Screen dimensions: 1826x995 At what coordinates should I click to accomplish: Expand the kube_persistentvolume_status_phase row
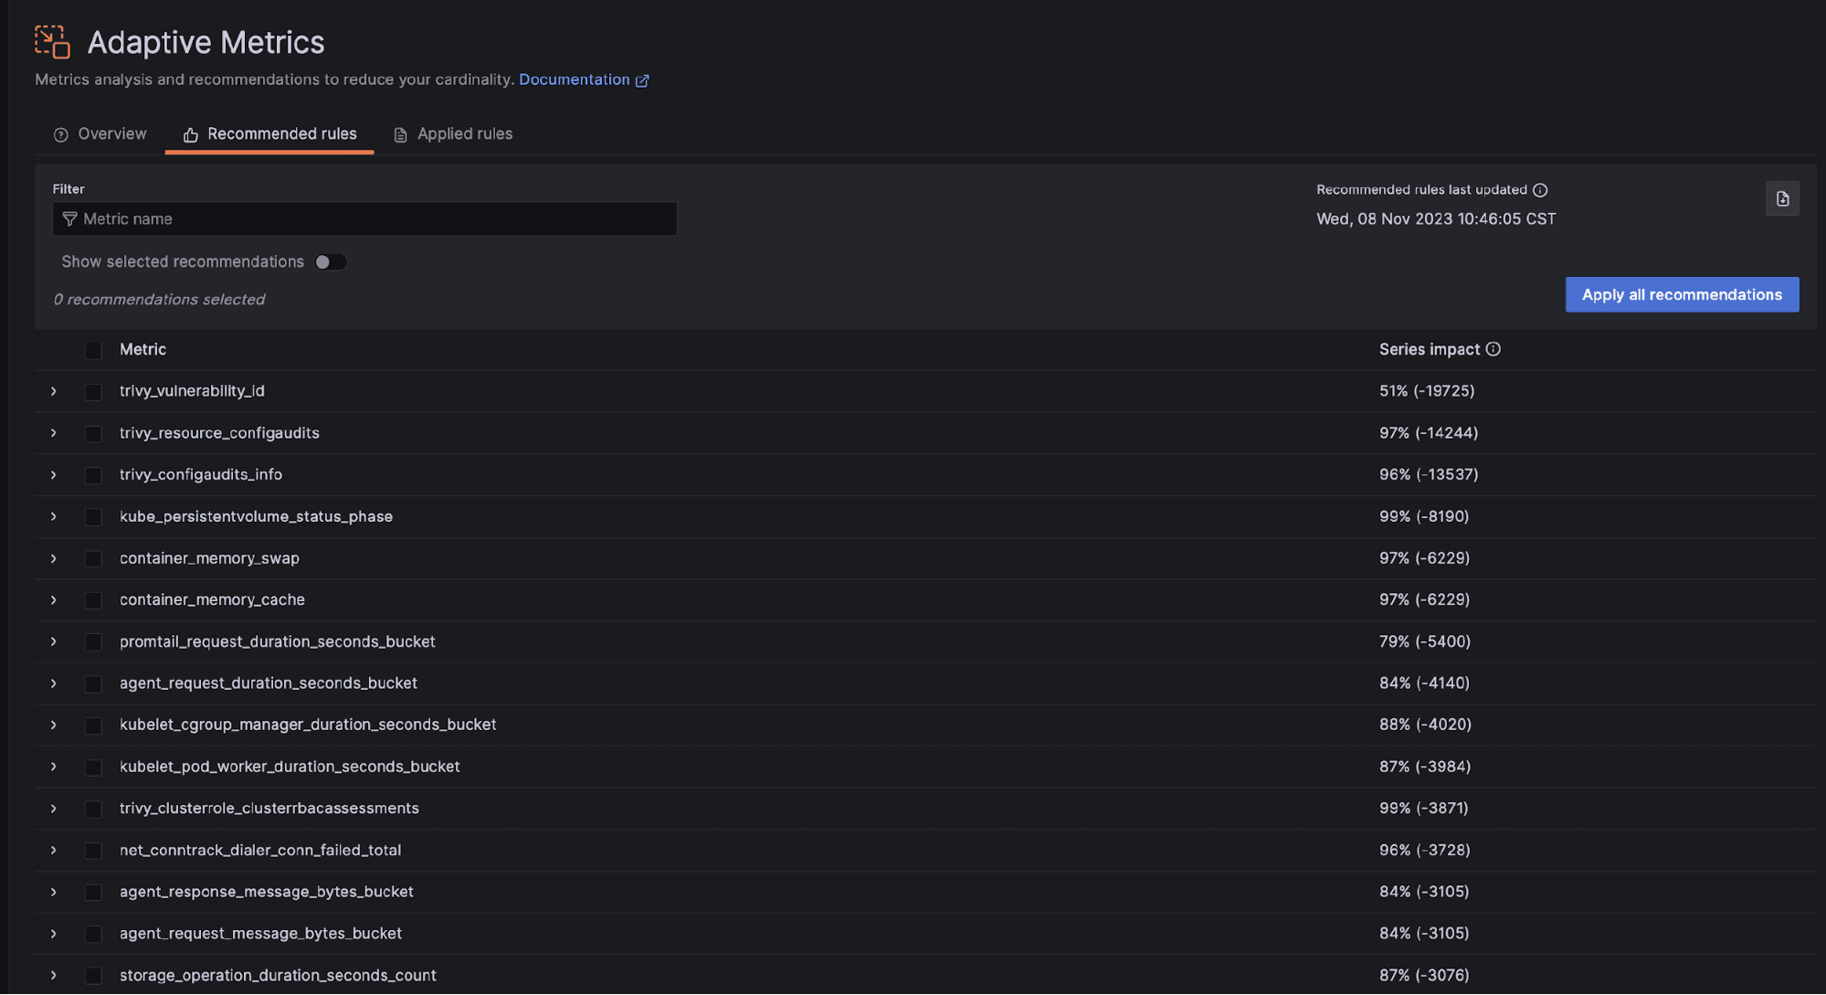click(x=54, y=516)
